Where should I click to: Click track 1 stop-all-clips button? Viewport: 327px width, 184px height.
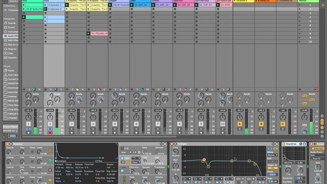pos(24,89)
